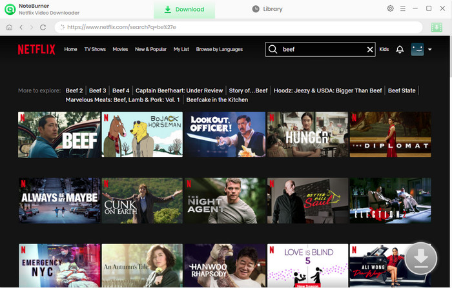Open New & Popular section
This screenshot has height=288, width=452.
(150, 49)
